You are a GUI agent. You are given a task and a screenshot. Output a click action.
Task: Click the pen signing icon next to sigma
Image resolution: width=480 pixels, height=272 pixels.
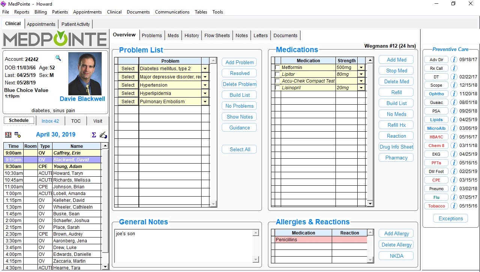point(103,135)
